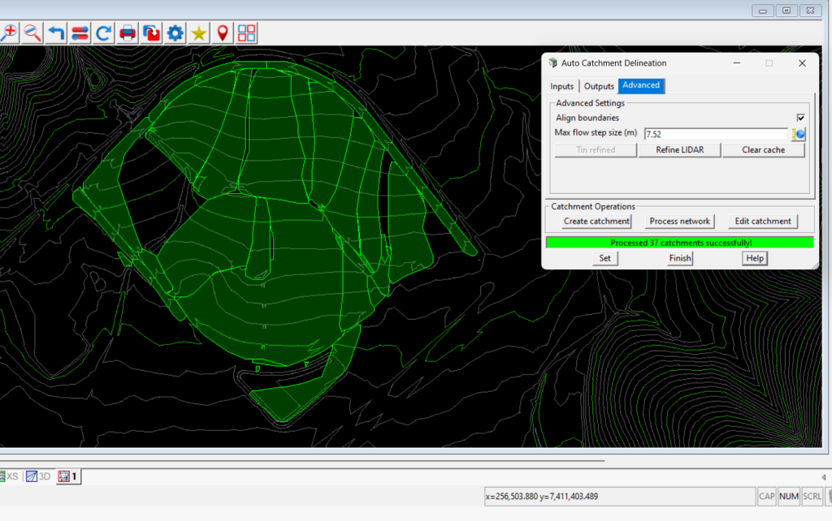This screenshot has width=832, height=521.
Task: Click the refresh view icon
Action: [103, 33]
